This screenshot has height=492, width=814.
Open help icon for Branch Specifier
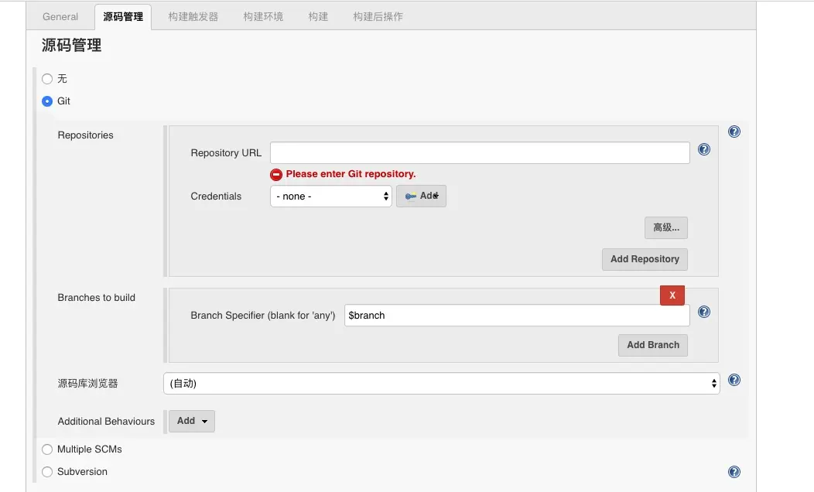[x=704, y=312]
